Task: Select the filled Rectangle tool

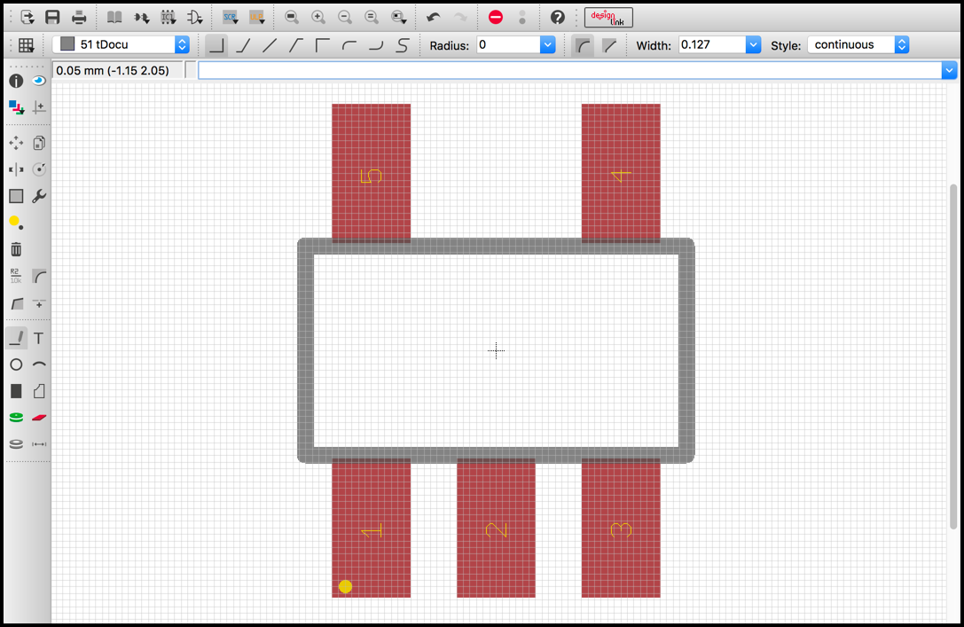Action: point(16,391)
